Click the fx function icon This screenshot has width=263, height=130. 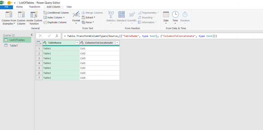(x=57, y=36)
